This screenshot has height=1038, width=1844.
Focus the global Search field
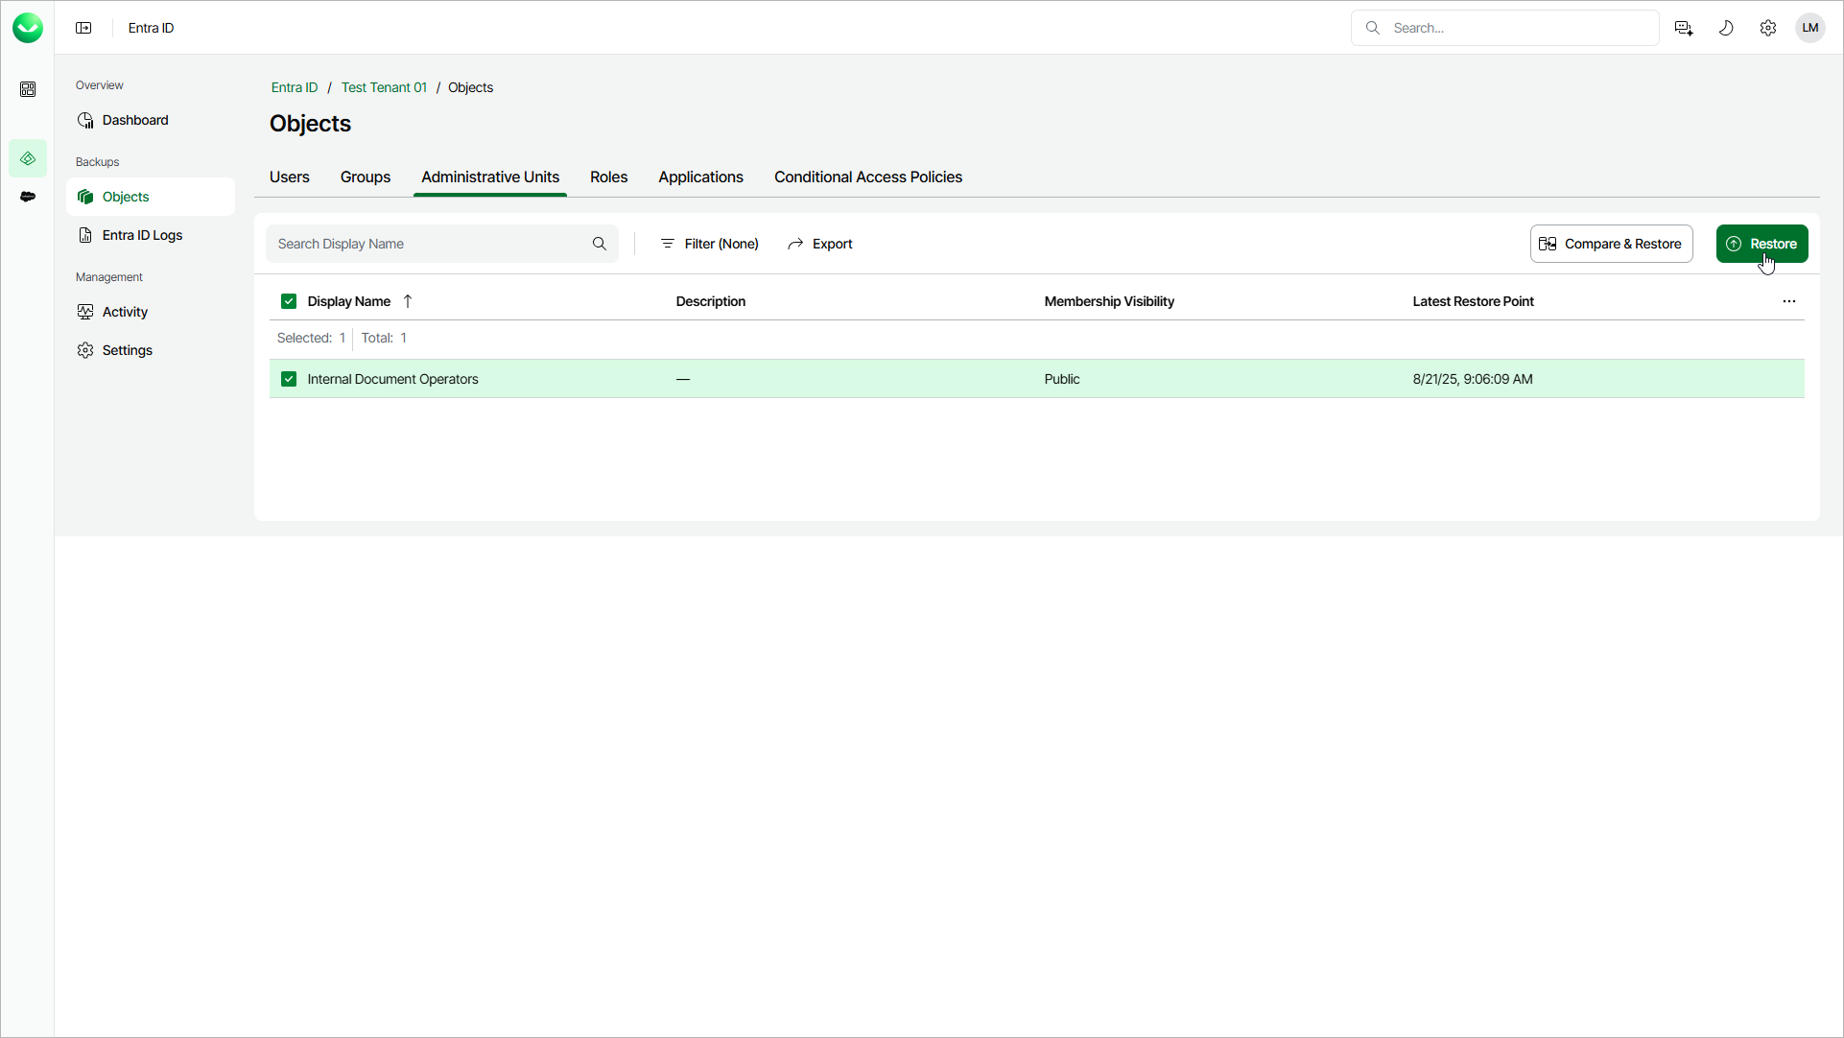tap(1516, 28)
